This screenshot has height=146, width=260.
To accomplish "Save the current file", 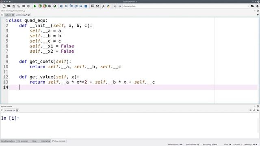I will coord(14,6).
